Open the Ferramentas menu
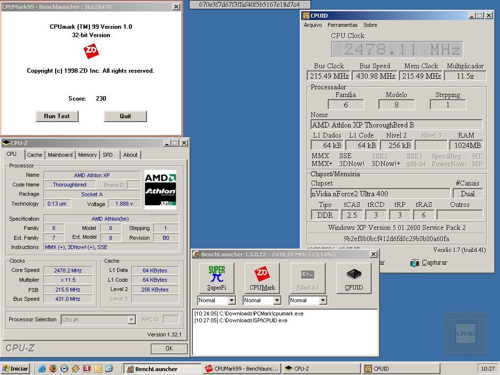Screen dimensions: 500x375 pos(342,25)
